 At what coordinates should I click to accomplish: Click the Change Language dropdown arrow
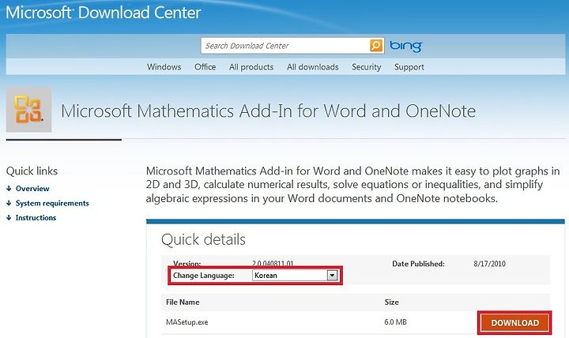tap(332, 276)
